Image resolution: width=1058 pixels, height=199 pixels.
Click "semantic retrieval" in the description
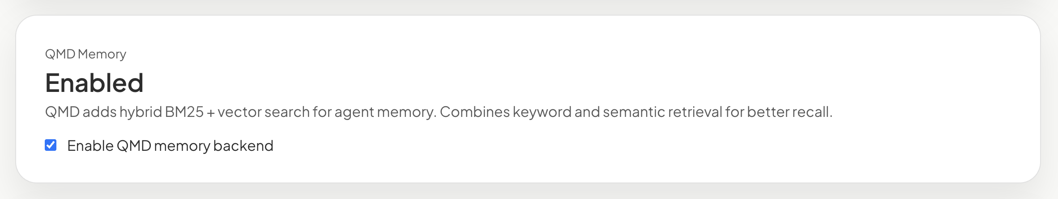point(662,112)
